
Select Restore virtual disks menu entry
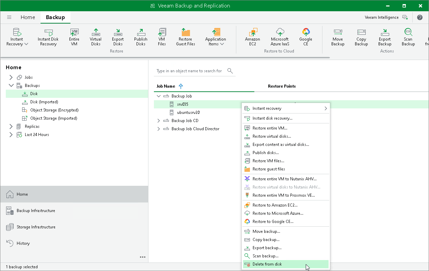coord(286,136)
